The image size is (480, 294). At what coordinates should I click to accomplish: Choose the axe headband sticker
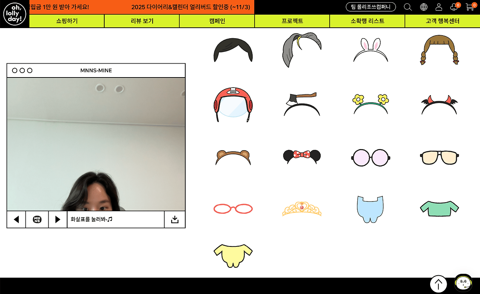[302, 104]
